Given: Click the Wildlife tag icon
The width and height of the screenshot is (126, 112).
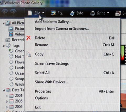Looking at the screenshot, I should 11,84.
